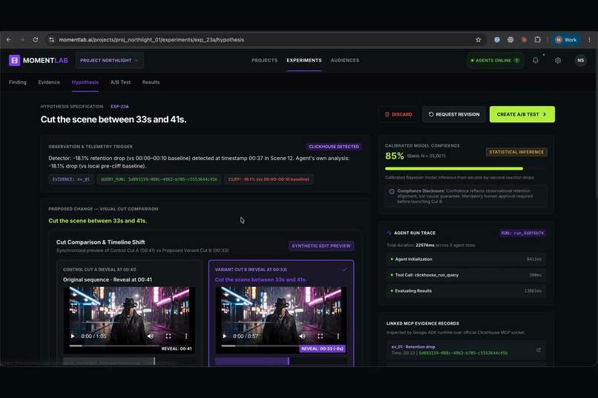Click the Agent Run Trace pulse icon
The image size is (598, 398).
tap(389, 233)
